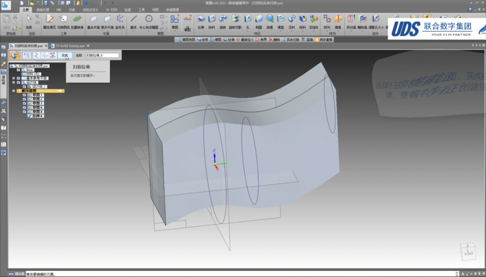Screen dimensions: 486x277
Task: Toggle the 草图 1 checkbox
Action: tap(24, 95)
